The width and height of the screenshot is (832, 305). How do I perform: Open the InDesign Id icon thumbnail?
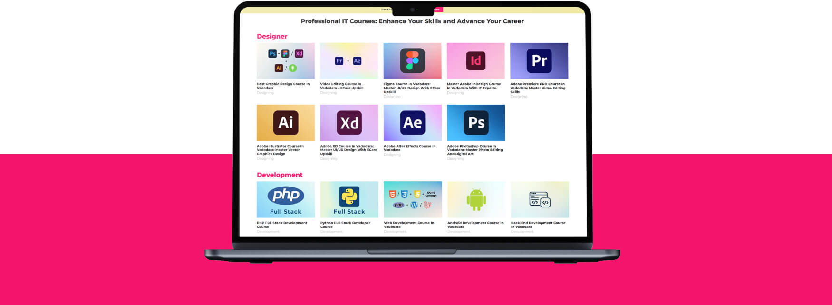point(476,61)
